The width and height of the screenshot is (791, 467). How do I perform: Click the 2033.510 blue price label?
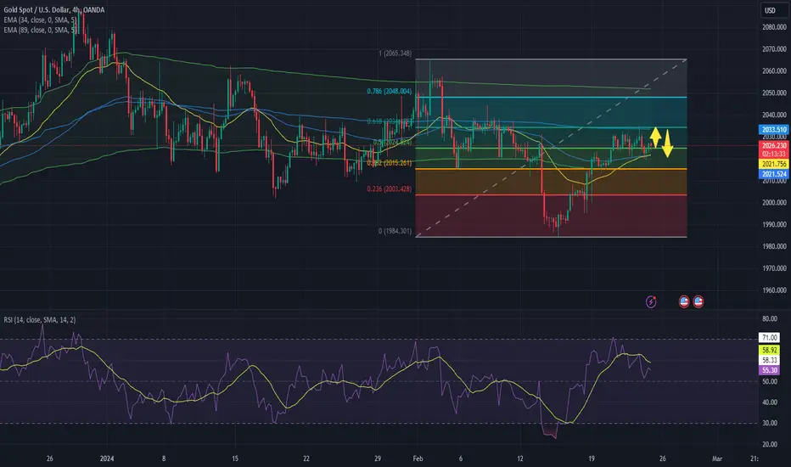click(x=774, y=130)
